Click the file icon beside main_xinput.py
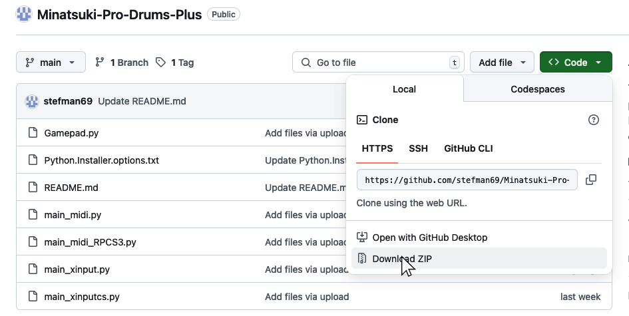629x316 pixels. pos(33,269)
